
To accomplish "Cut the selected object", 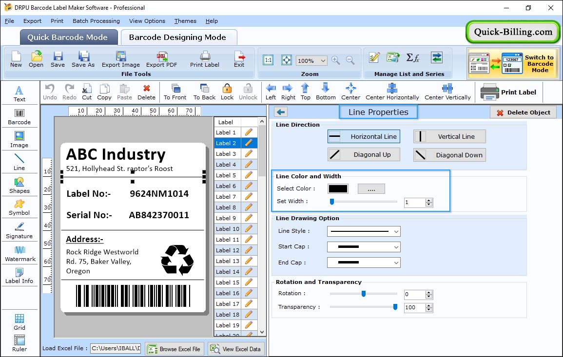I will pyautogui.click(x=87, y=92).
